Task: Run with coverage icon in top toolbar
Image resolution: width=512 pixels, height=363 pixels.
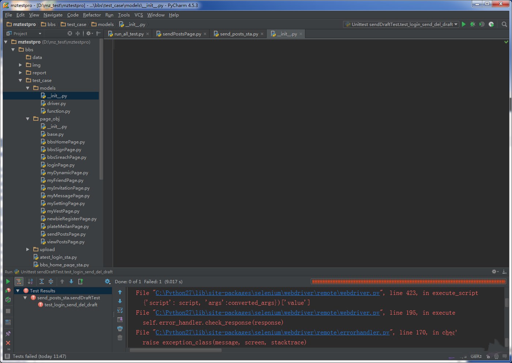Action: (x=482, y=24)
